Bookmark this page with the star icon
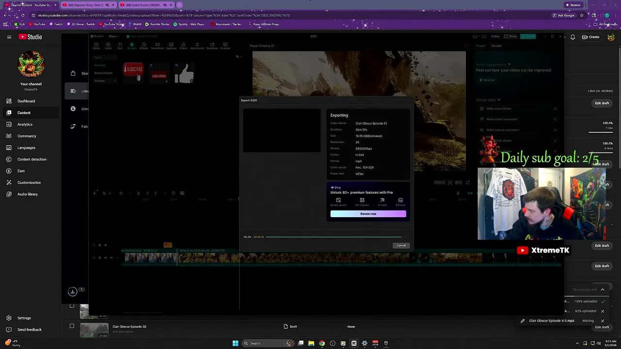The image size is (621, 349). coord(582,15)
